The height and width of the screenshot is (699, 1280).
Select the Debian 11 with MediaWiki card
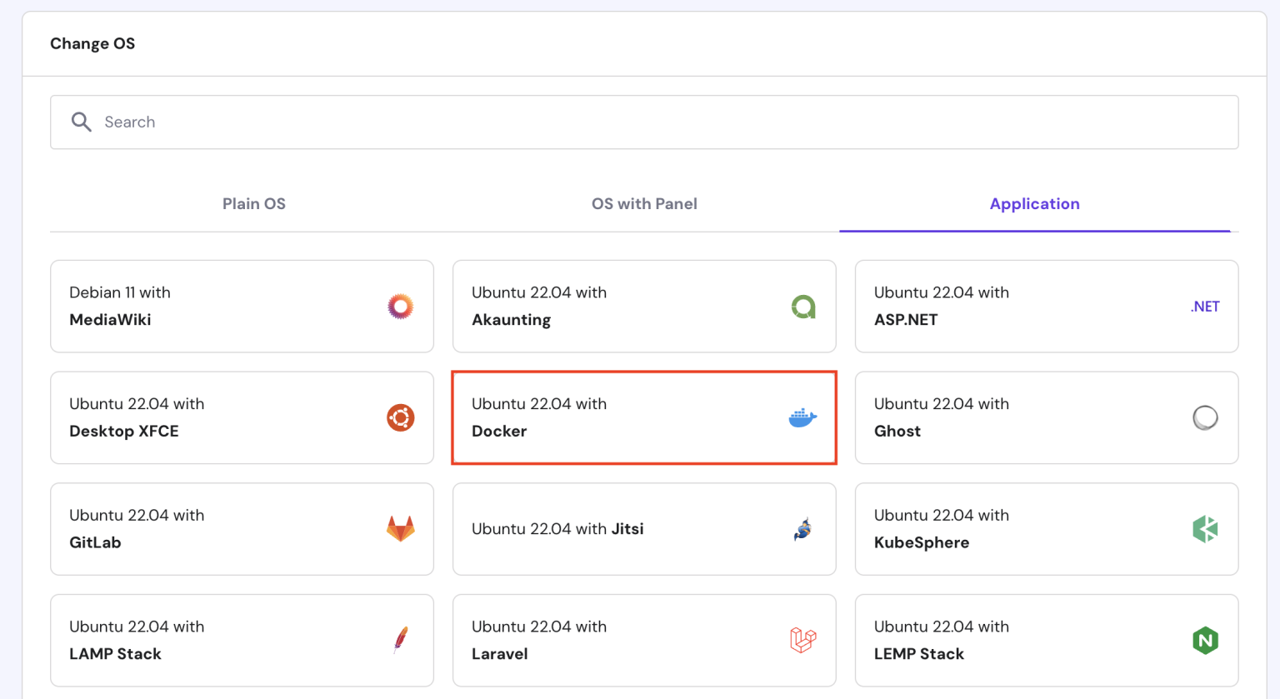click(242, 307)
